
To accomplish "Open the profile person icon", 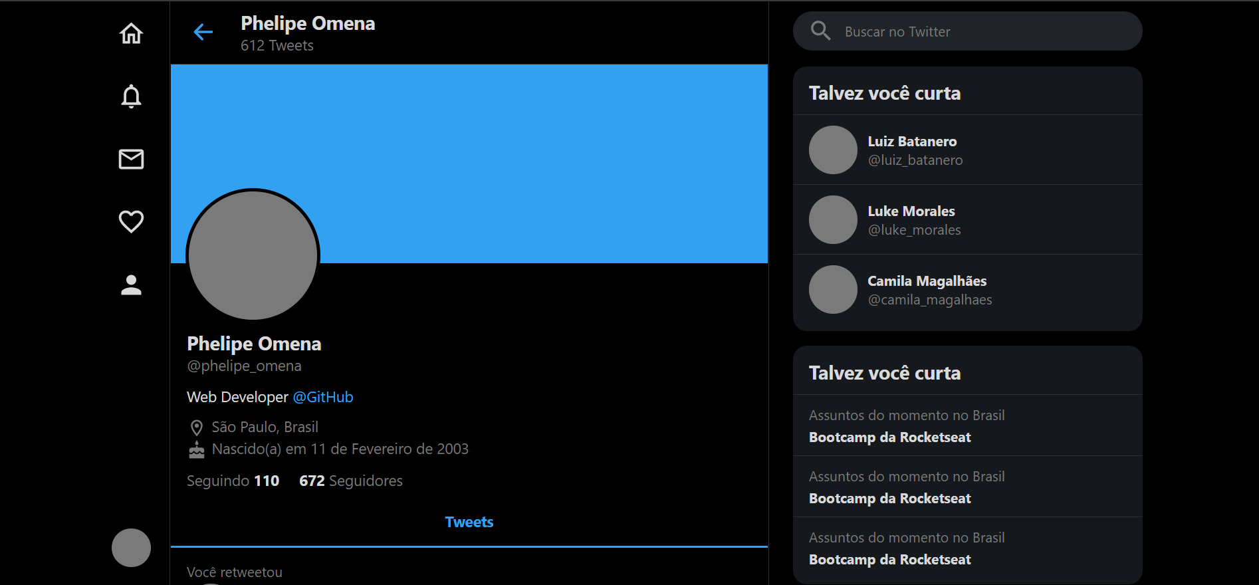I will pos(131,285).
